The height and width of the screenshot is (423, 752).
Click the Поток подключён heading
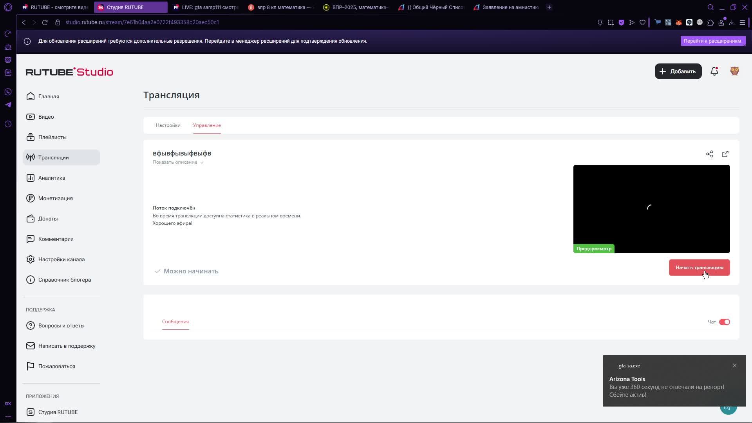174,208
